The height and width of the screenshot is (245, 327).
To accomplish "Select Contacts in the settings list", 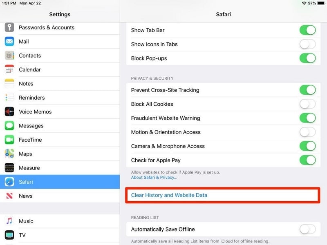I will tap(60, 56).
